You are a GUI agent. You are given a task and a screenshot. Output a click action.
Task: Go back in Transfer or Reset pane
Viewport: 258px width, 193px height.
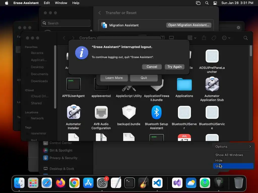100,13
